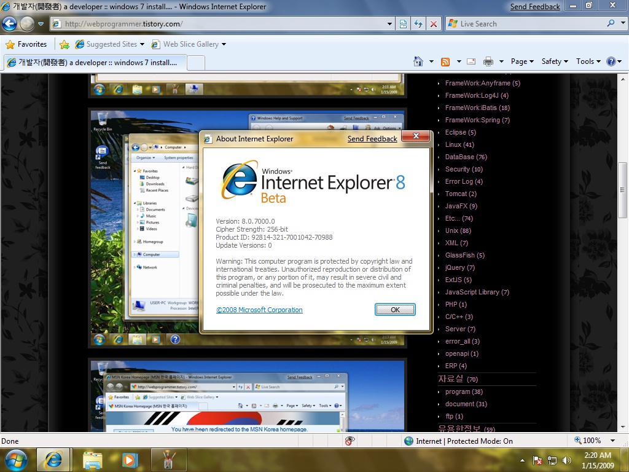
Task: Toggle the Compatibility View icon in address bar
Action: [x=403, y=24]
